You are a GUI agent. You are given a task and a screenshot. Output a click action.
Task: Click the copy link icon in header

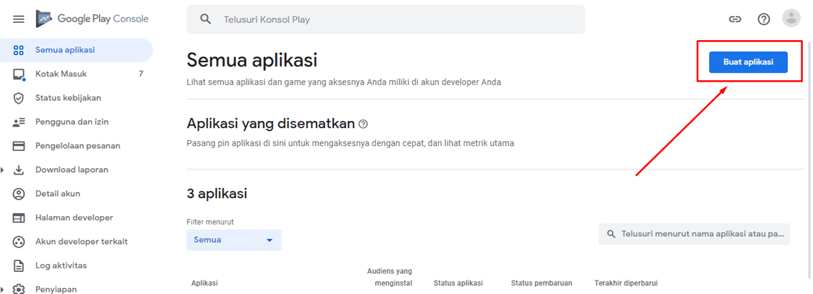coord(735,19)
